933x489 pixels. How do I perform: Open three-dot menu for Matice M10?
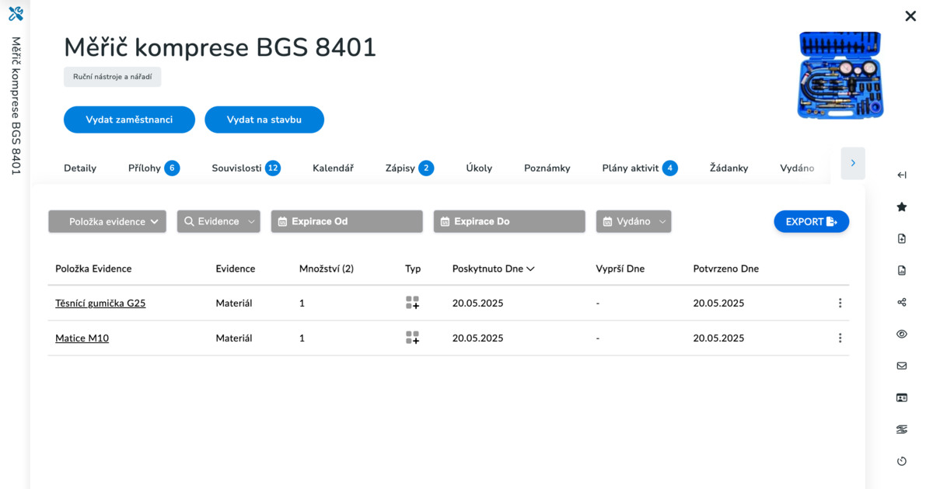pyautogui.click(x=840, y=338)
